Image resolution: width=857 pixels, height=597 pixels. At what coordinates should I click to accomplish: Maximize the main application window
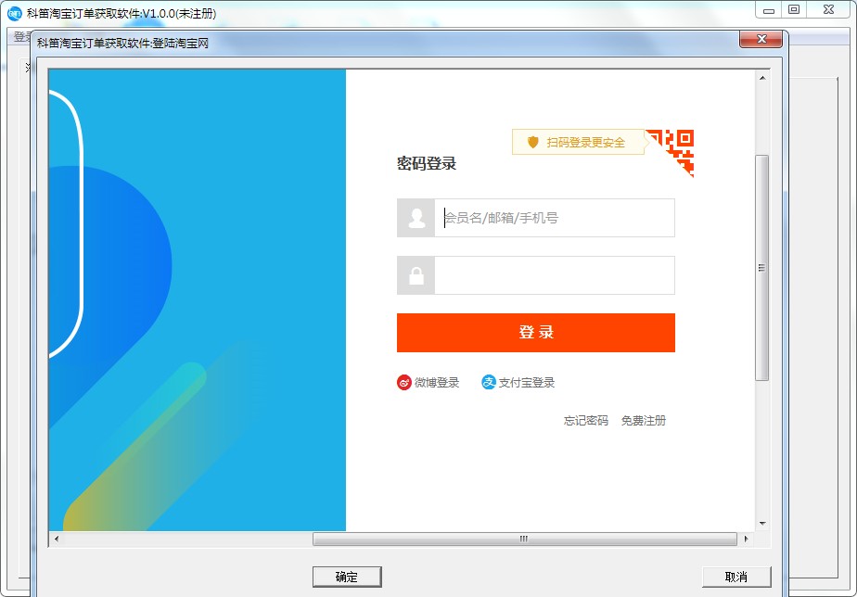794,10
